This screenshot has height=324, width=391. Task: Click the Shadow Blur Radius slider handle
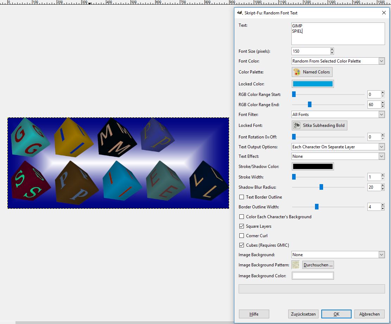click(x=321, y=187)
